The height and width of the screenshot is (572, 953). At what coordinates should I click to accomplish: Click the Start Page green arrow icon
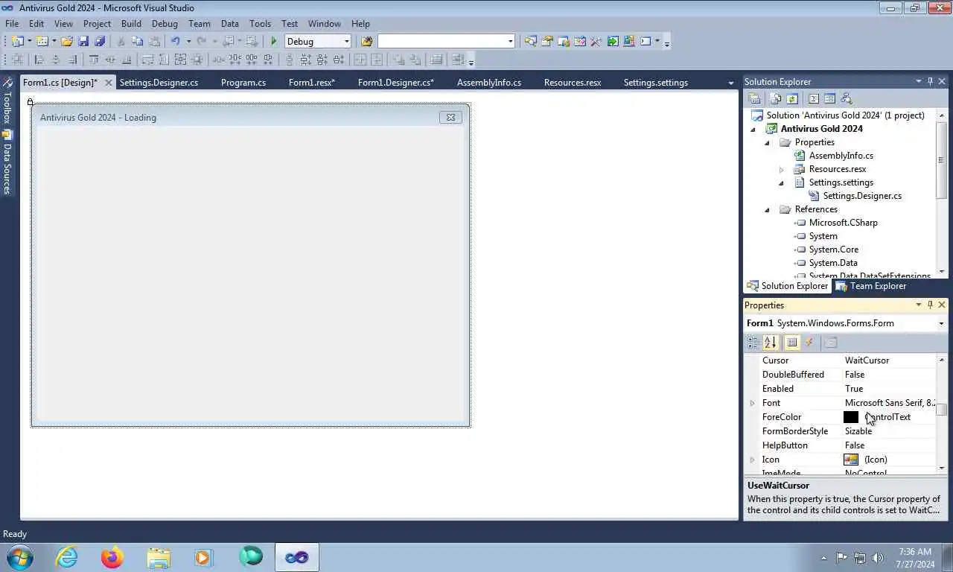point(613,42)
